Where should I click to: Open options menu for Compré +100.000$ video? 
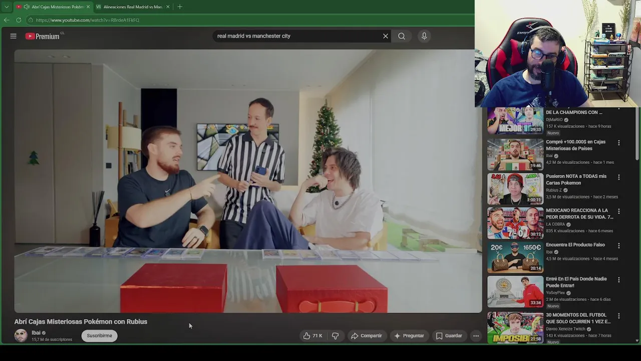tap(619, 143)
